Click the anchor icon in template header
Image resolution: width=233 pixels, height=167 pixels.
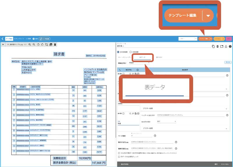[226, 46]
